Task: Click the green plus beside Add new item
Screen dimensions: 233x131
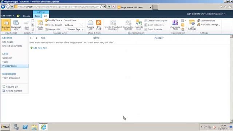Action: 31,48
